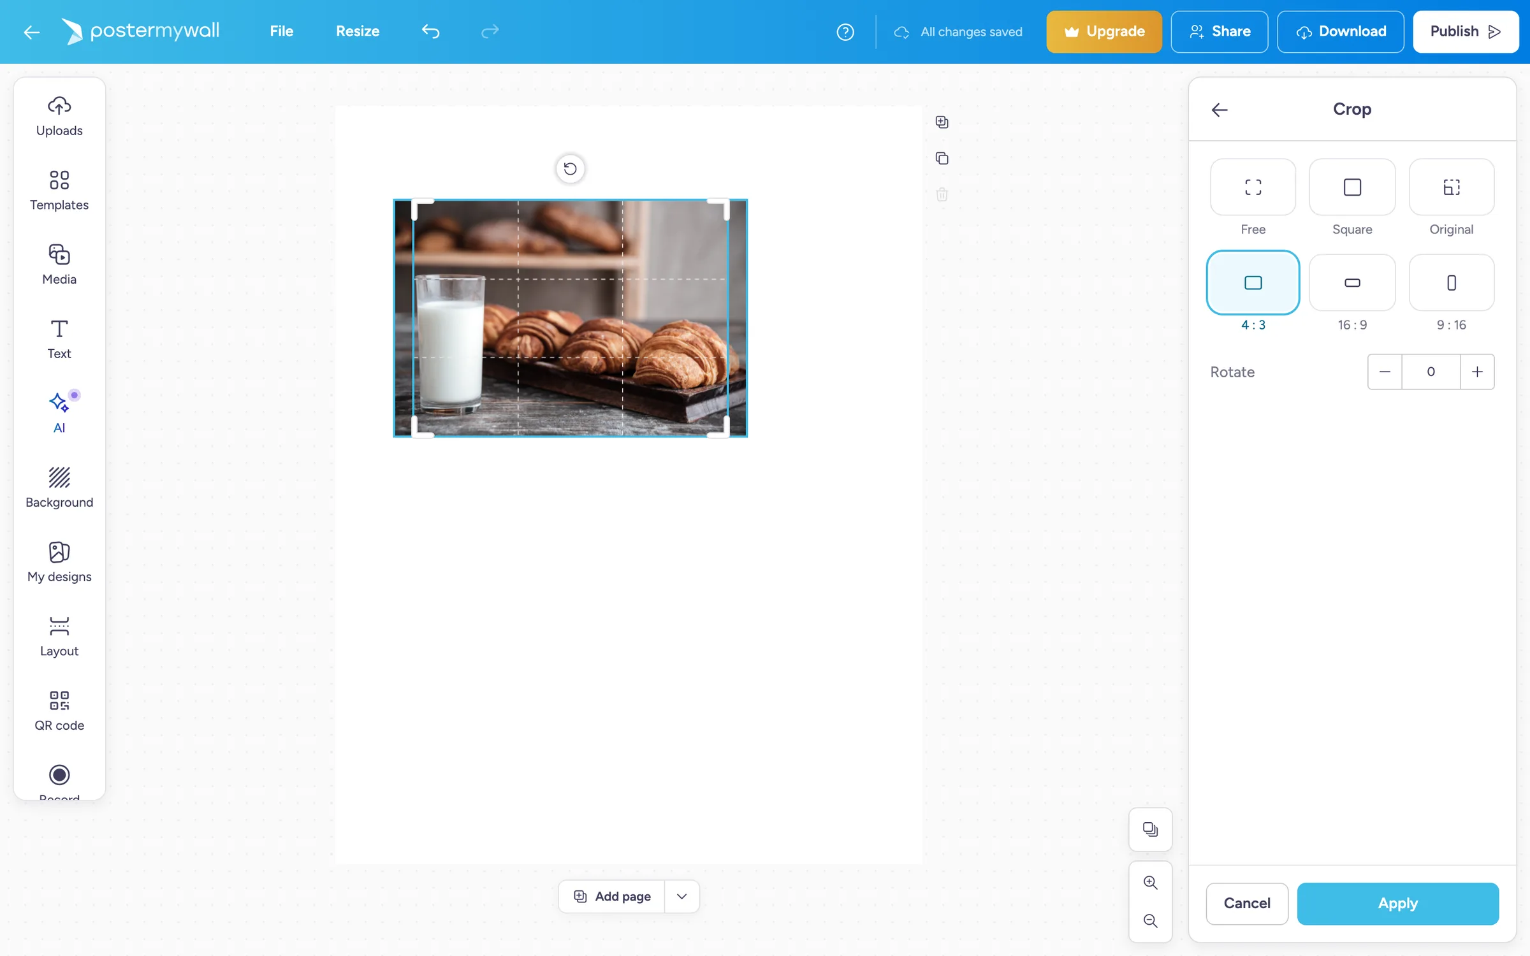Click the Record icon in sidebar
The height and width of the screenshot is (956, 1530).
(x=59, y=775)
